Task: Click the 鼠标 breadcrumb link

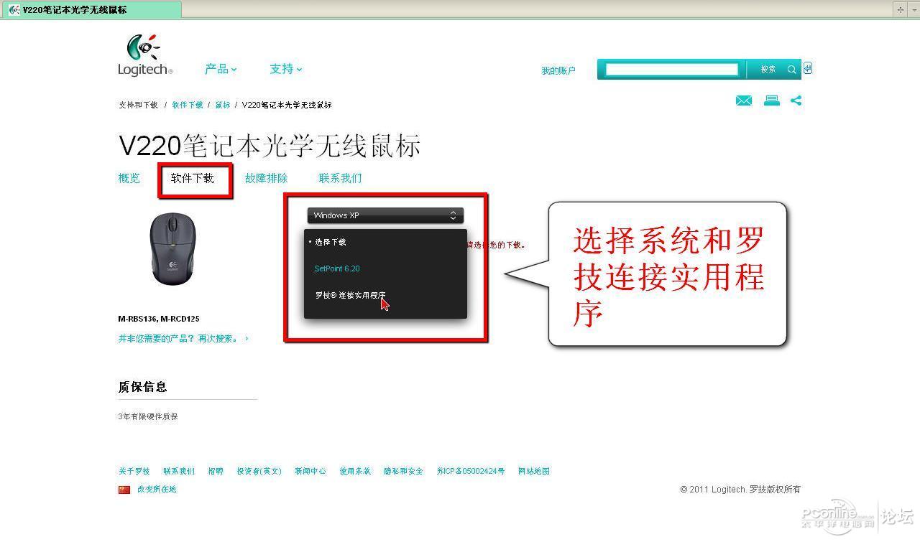Action: click(x=223, y=105)
